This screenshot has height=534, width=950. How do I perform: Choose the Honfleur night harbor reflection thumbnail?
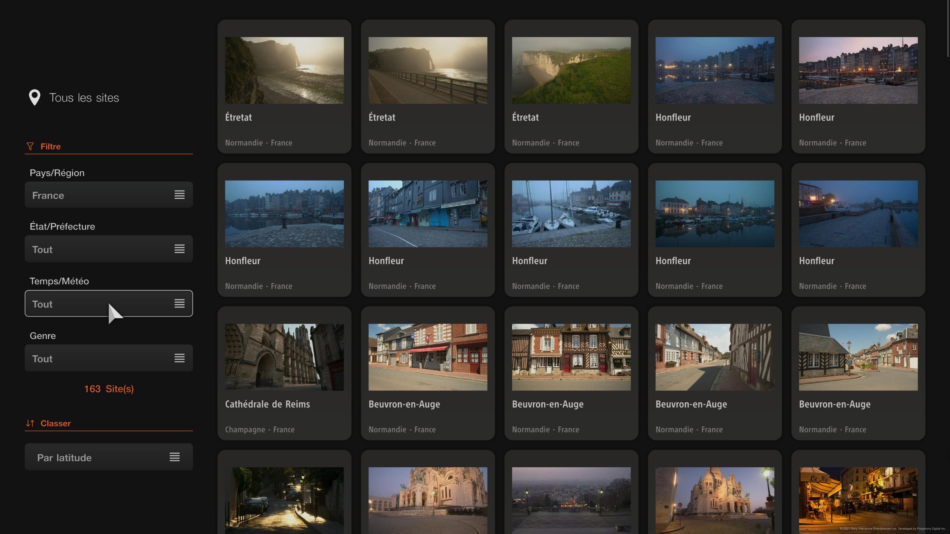pos(715,214)
